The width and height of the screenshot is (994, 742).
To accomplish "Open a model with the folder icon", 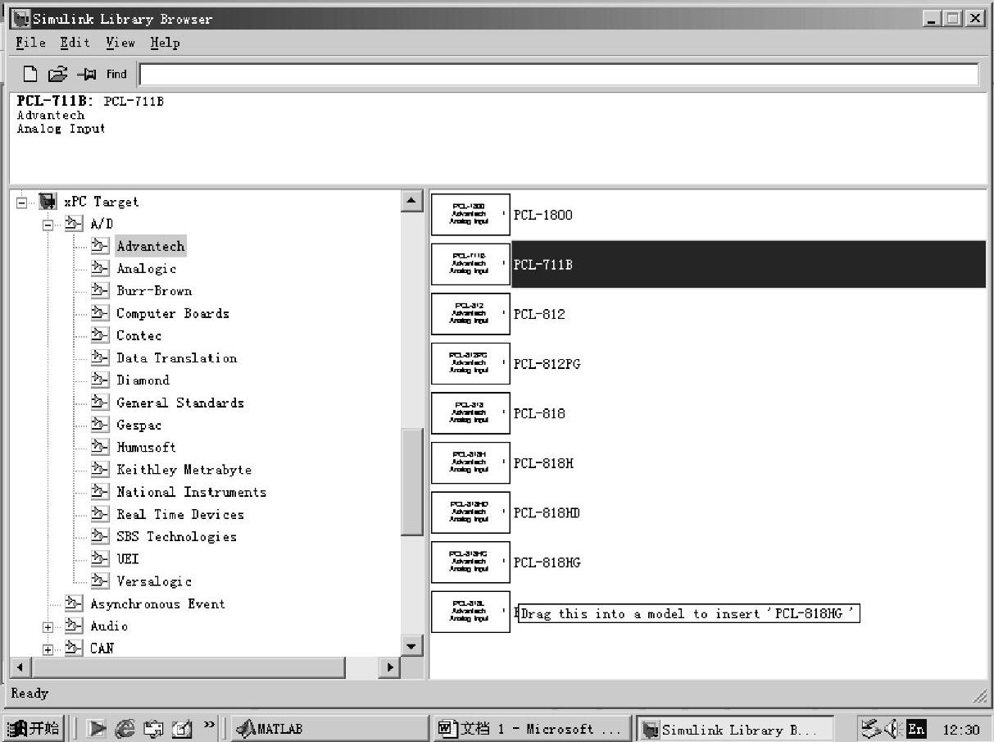I will pyautogui.click(x=57, y=75).
